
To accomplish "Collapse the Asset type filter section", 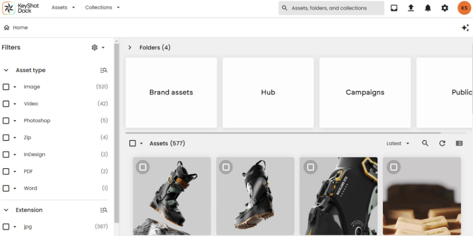I will tap(6, 70).
